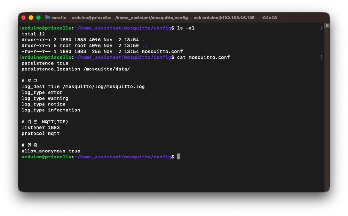Click the split pane icon at top right

(327, 26)
